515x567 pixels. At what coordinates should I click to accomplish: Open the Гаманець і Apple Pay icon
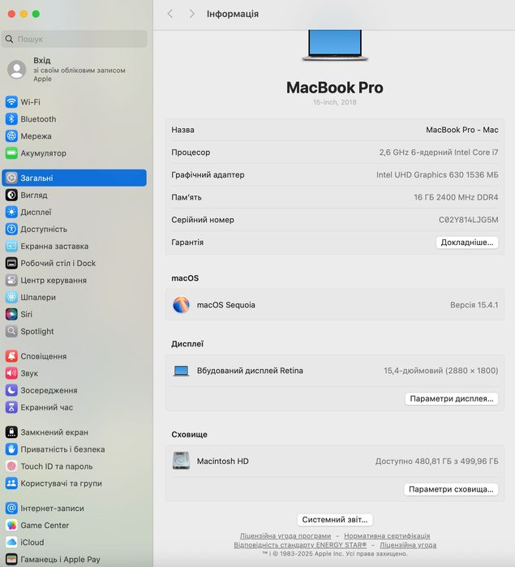pos(11,559)
